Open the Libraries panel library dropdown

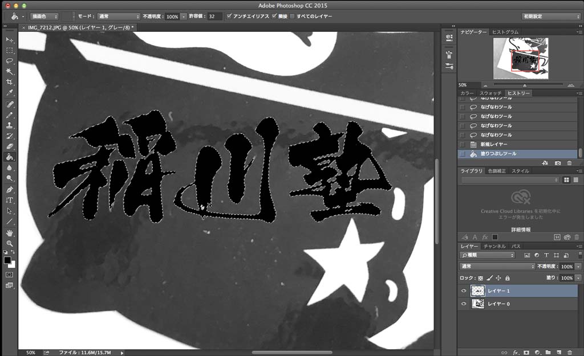pyautogui.click(x=510, y=180)
